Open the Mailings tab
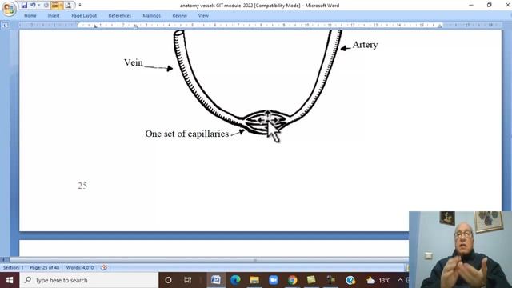The width and height of the screenshot is (512, 288). coord(151,16)
